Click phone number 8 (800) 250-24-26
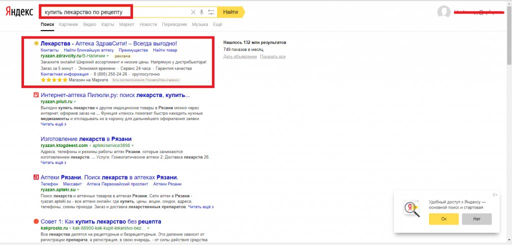Screen dimensions: 512x245 coord(110,74)
